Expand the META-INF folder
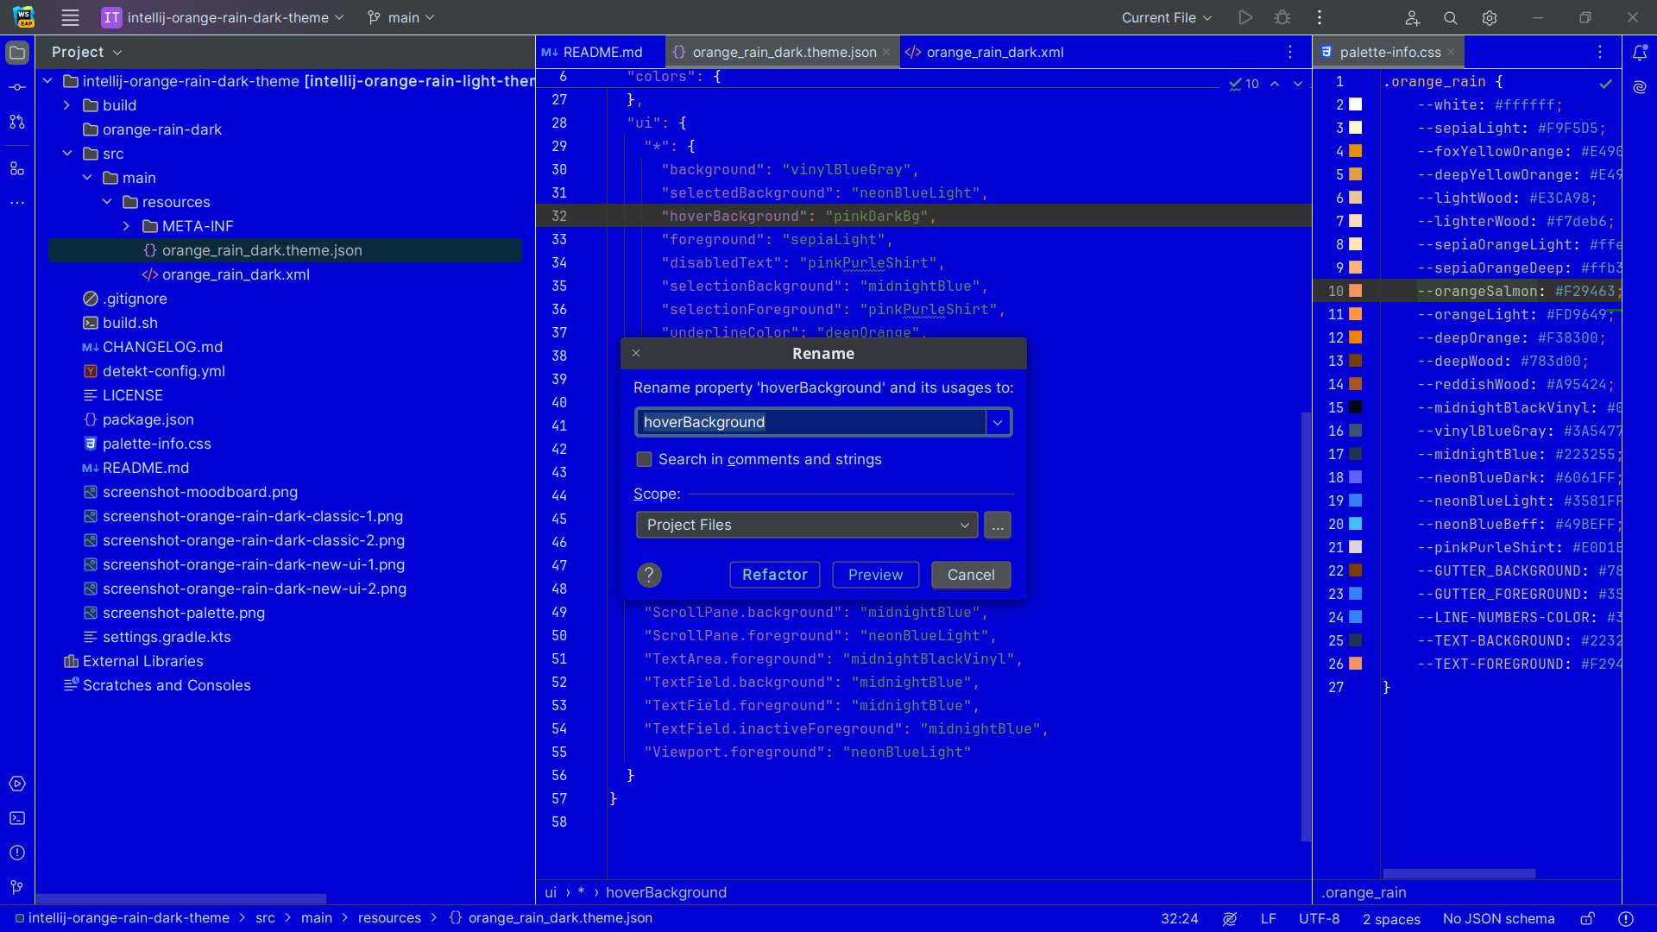The height and width of the screenshot is (932, 1657). click(127, 226)
